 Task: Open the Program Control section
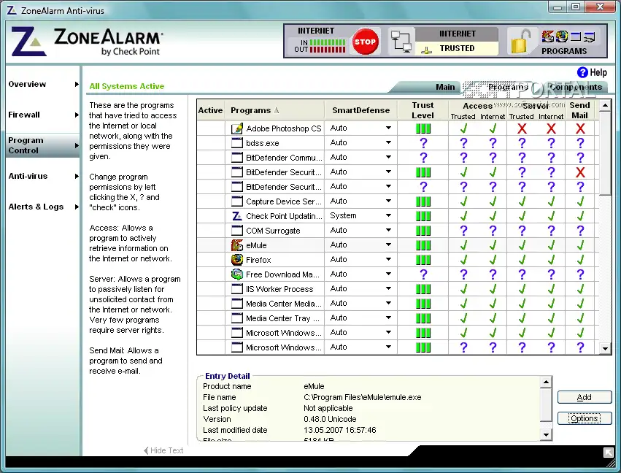[43, 145]
